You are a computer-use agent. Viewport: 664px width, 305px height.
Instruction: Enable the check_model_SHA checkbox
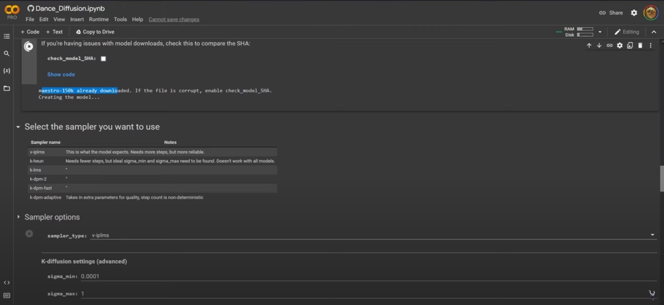pos(103,59)
